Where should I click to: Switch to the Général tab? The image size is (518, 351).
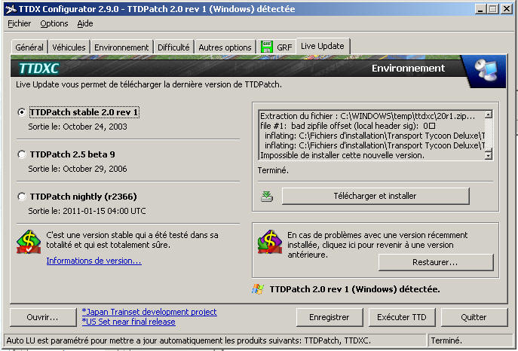pos(29,47)
